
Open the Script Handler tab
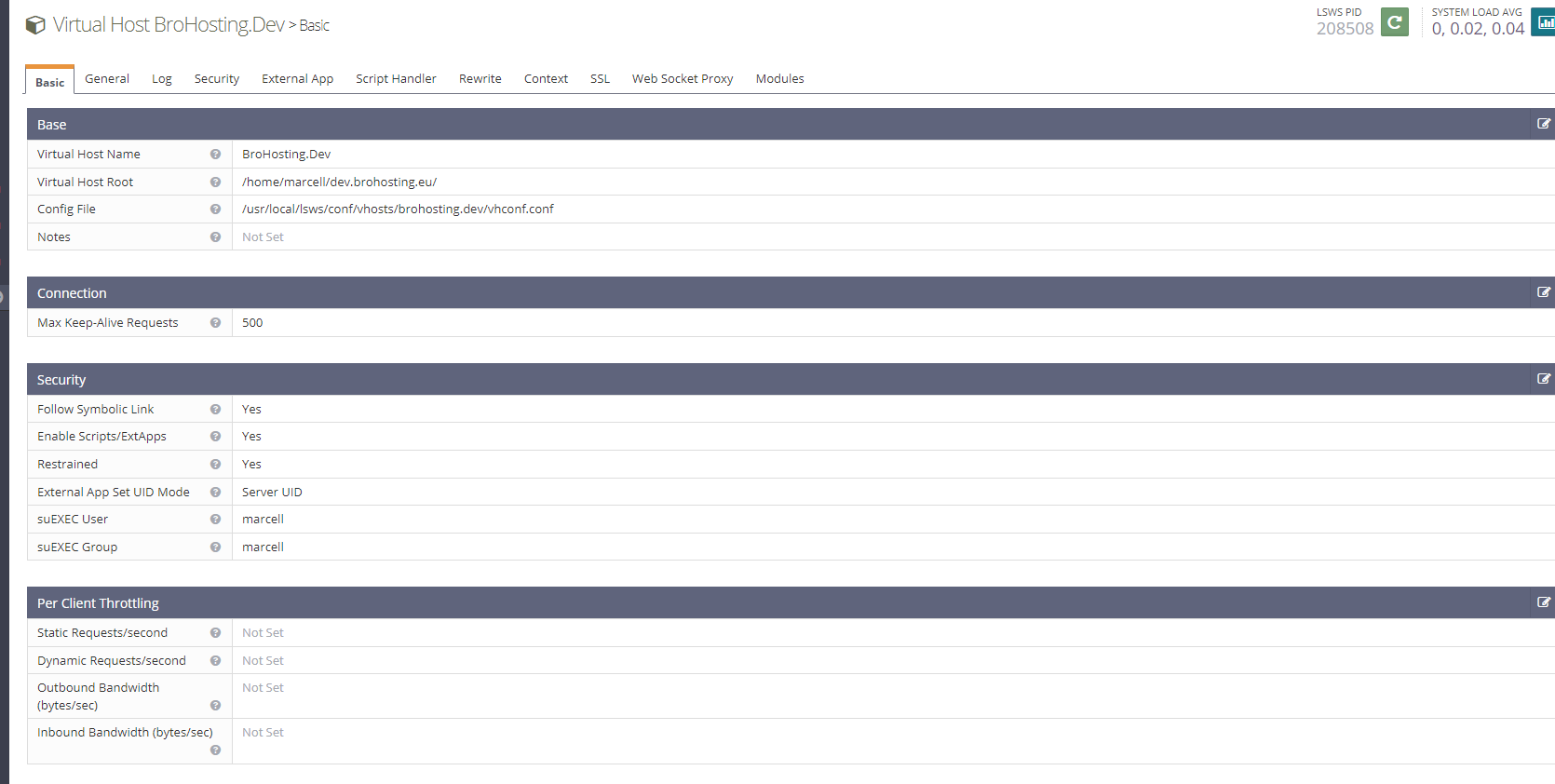point(396,79)
